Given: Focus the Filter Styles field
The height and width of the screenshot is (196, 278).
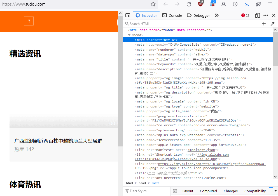Looking at the screenshot, I should [147, 191].
